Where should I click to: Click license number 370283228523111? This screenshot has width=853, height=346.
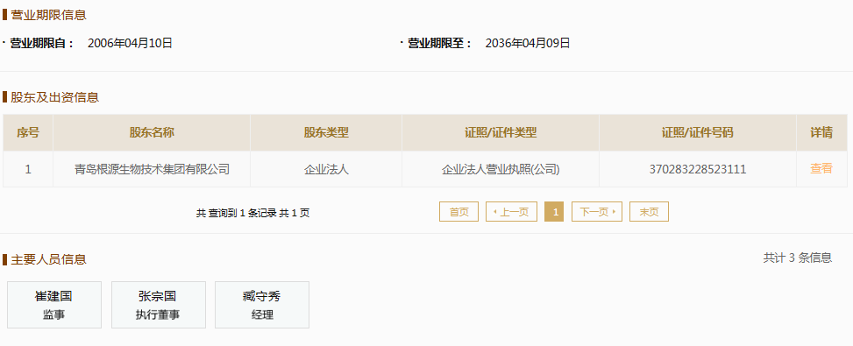698,169
